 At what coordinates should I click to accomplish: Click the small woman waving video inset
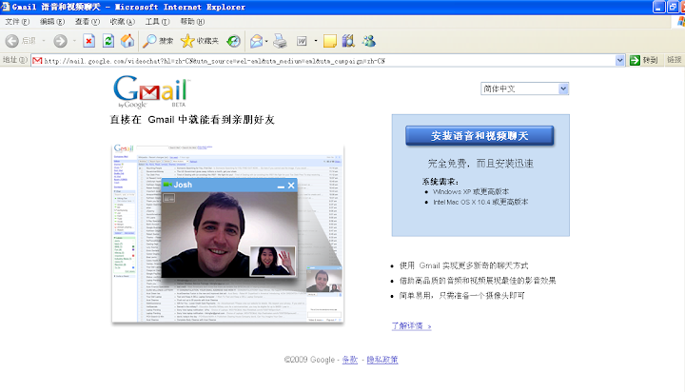[x=273, y=261]
